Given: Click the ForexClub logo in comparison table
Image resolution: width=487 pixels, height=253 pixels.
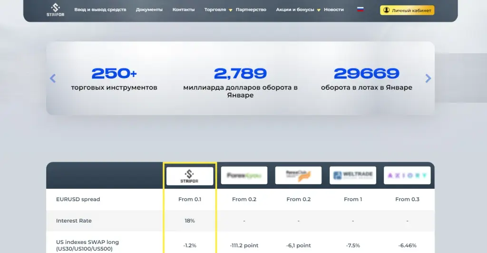Looking at the screenshot, I should 298,175.
